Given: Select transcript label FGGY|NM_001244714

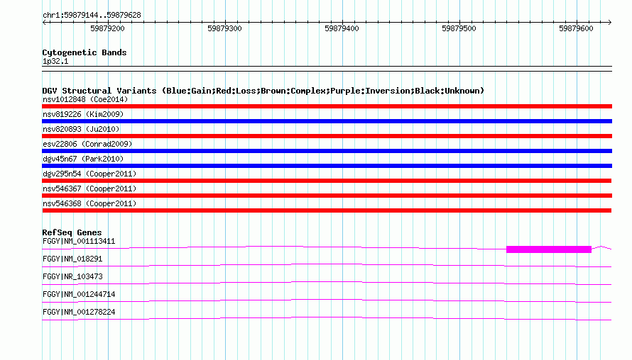Looking at the screenshot, I should 79,294.
